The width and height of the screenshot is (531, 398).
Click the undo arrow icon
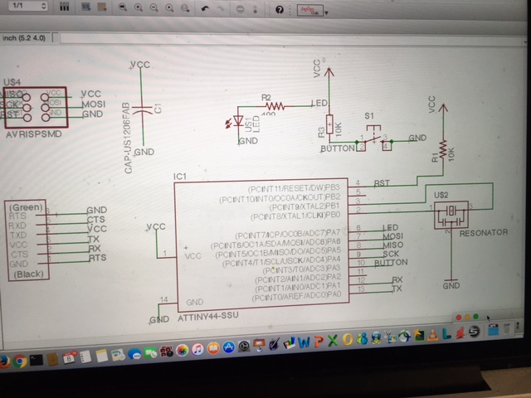pos(205,8)
